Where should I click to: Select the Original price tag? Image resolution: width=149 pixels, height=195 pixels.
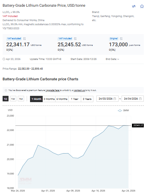[114, 38]
